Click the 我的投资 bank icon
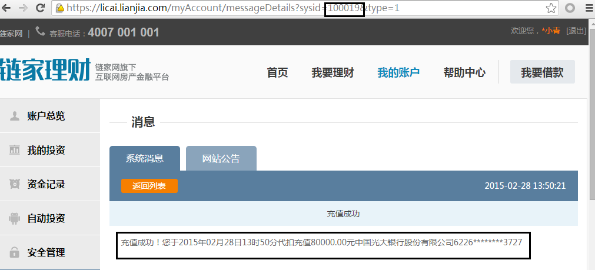595x270 pixels. click(15, 150)
